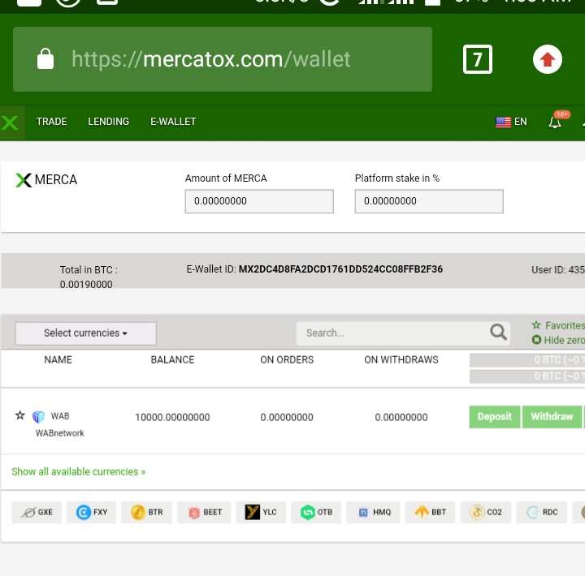Click the ON ORDERS column header
This screenshot has width=585, height=576.
tap(287, 359)
